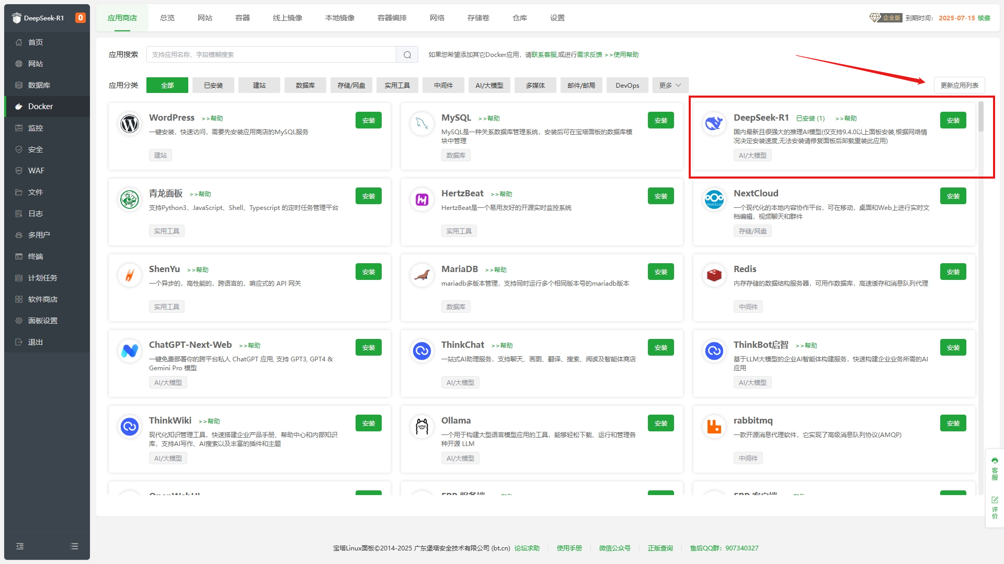The image size is (1004, 564).
Task: Click the DeepSeek-R1 whale logo icon
Action: (x=714, y=124)
